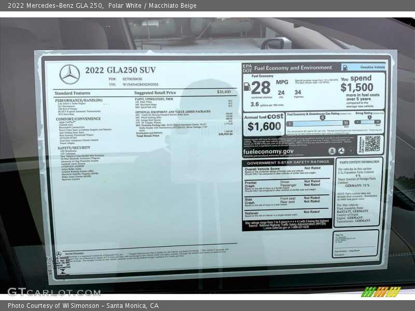
Task: Click the 'Side Crash' label
Action: point(250,201)
